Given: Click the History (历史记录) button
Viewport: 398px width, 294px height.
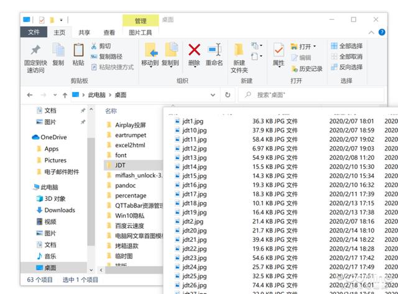Looking at the screenshot, I should (x=307, y=69).
